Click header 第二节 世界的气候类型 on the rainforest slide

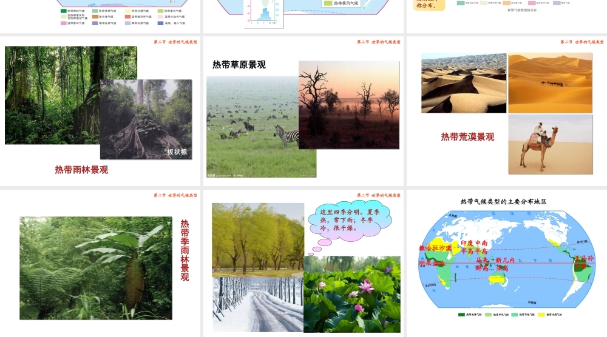point(175,42)
